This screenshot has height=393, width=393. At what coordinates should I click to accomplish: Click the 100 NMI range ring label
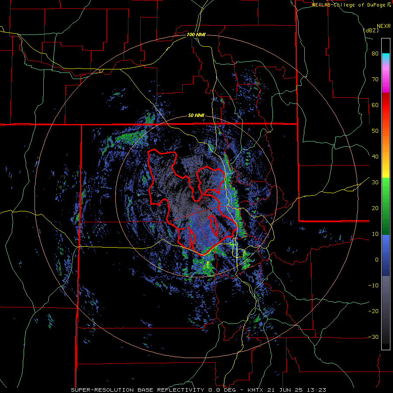[x=196, y=34]
